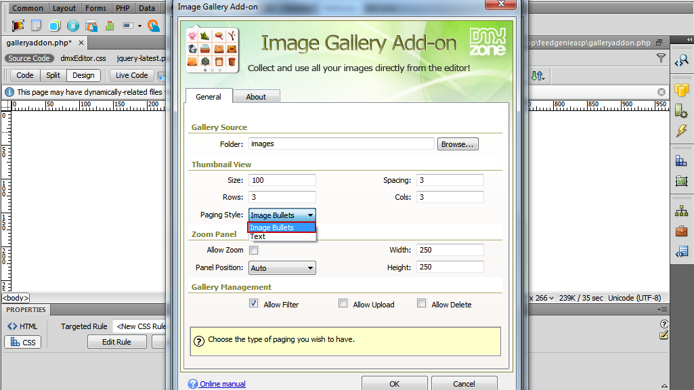The image size is (694, 390).
Task: Open the Forms insert category tab
Action: (x=95, y=8)
